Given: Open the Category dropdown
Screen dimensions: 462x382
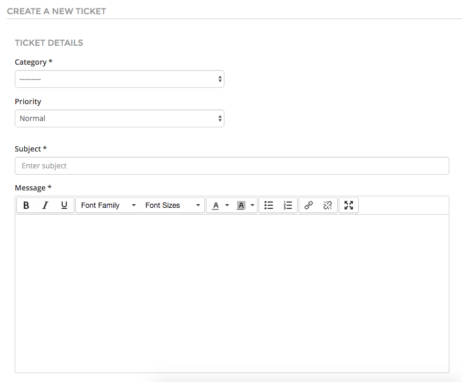Looking at the screenshot, I should coord(120,79).
